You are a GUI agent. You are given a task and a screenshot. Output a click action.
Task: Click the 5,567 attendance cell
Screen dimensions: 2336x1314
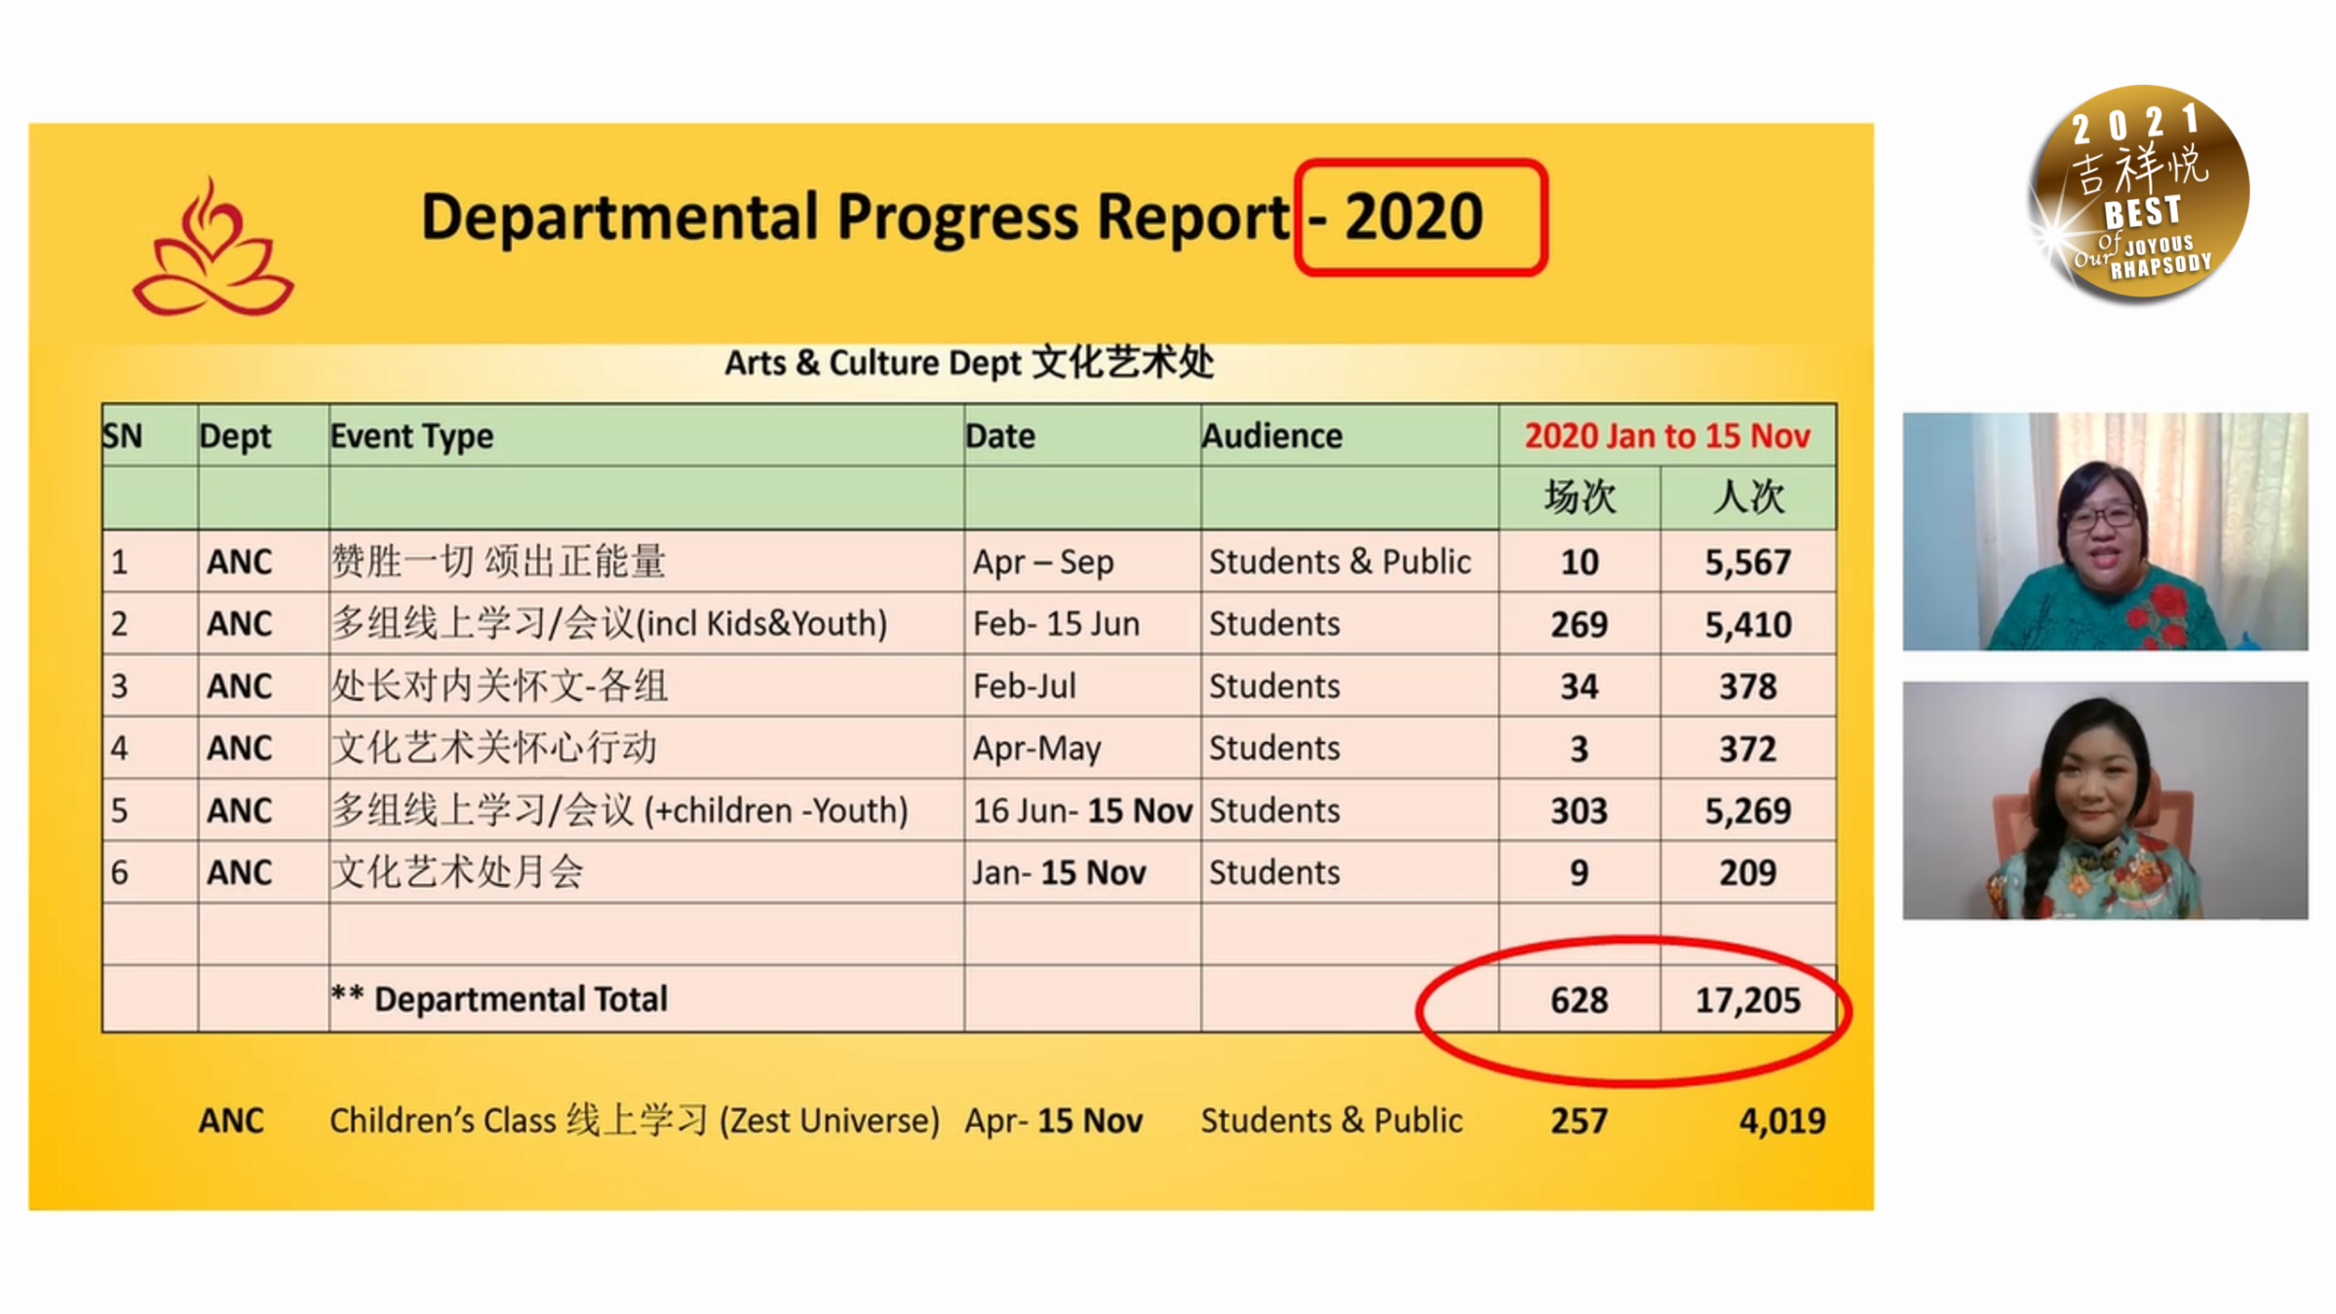pos(1747,563)
